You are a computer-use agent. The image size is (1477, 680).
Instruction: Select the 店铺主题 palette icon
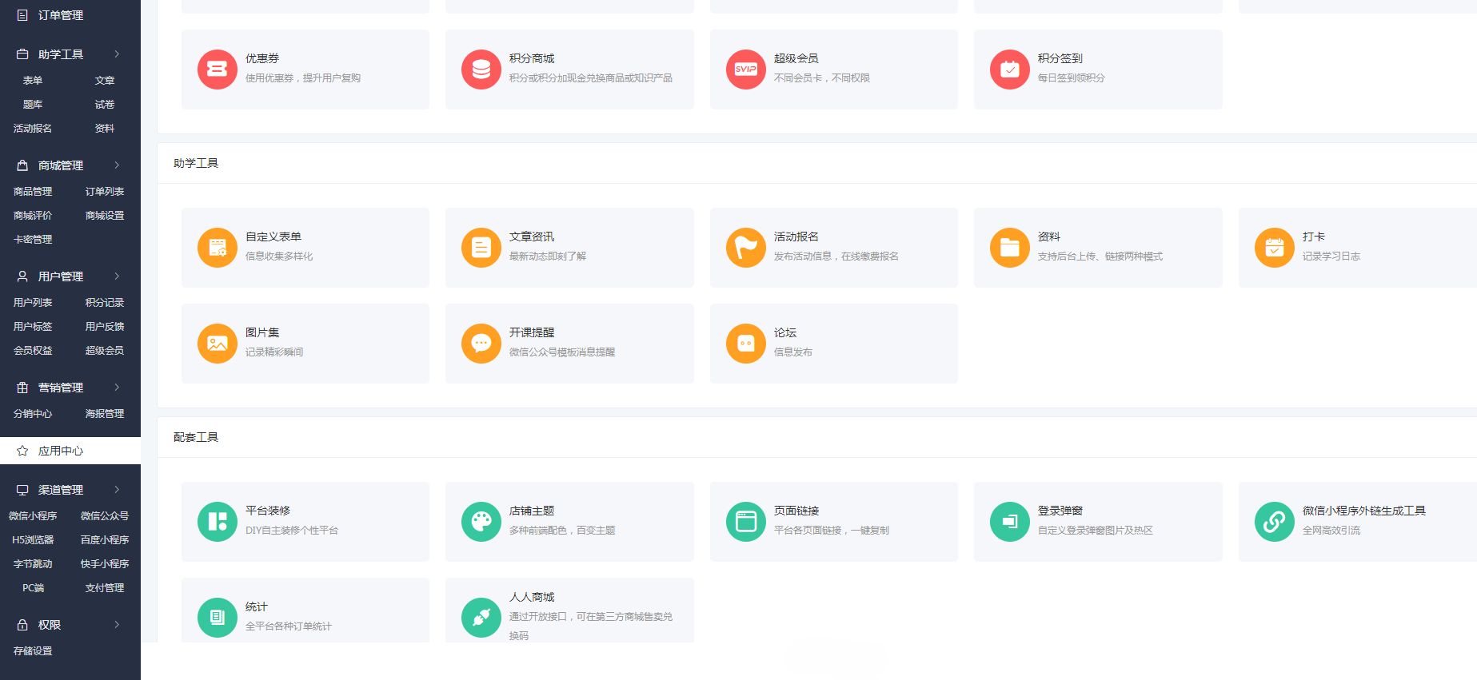click(x=481, y=522)
